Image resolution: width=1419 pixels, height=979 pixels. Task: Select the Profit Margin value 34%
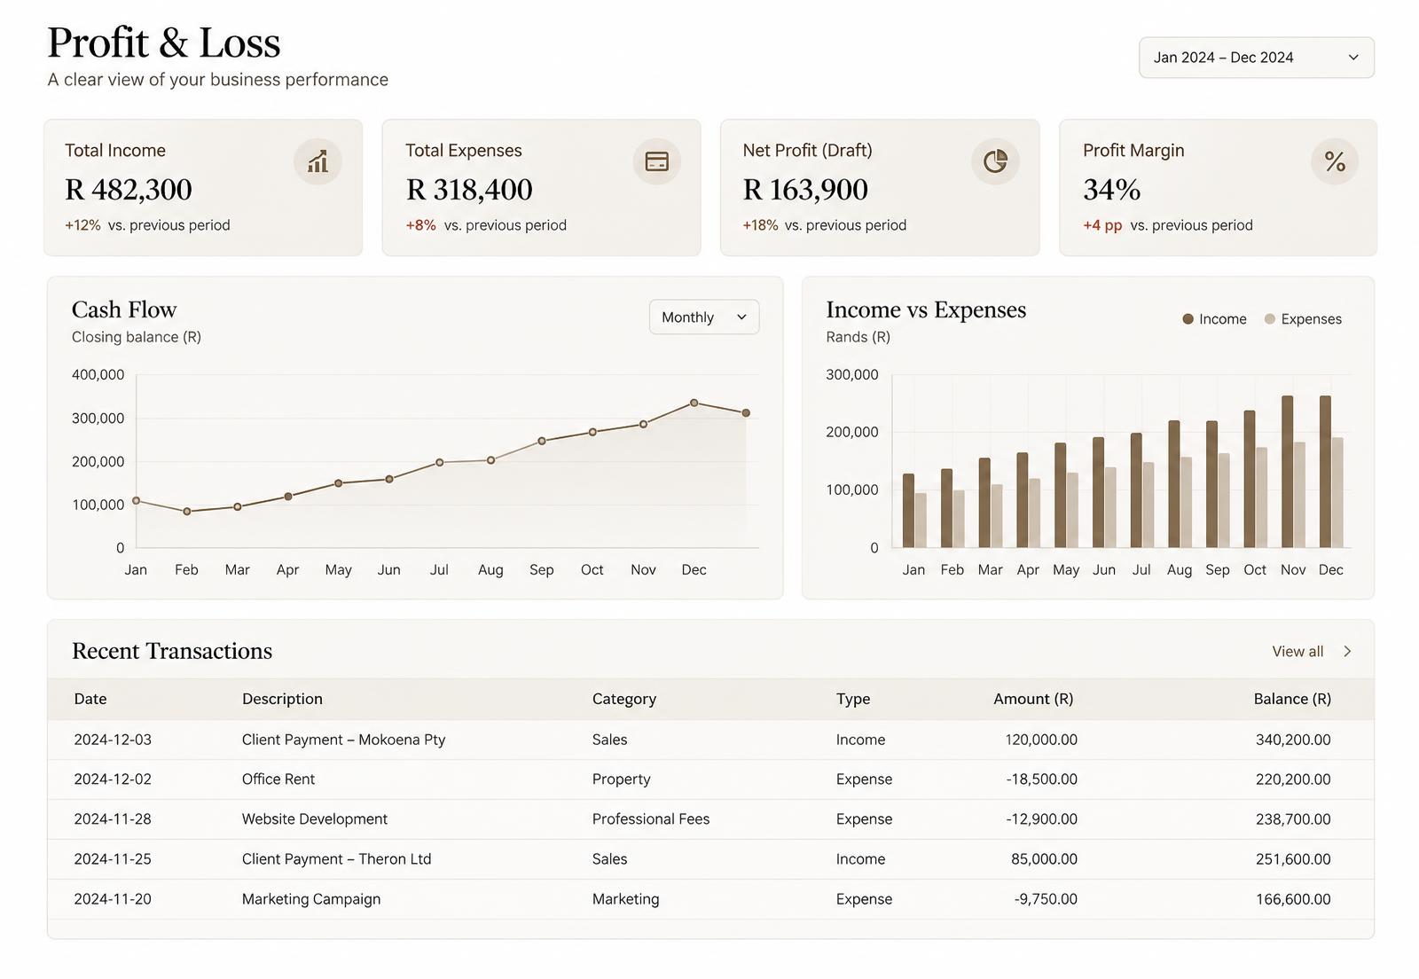coord(1112,190)
